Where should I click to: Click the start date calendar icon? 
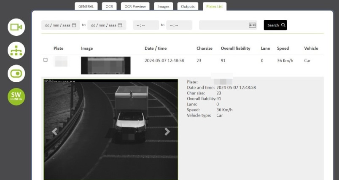coord(74,25)
